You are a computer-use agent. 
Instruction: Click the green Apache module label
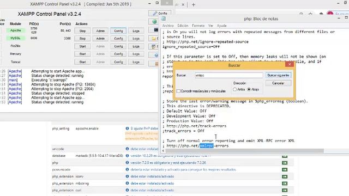pyautogui.click(x=16, y=30)
